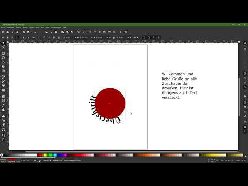Select the Mesh gradient tool

tap(3, 101)
